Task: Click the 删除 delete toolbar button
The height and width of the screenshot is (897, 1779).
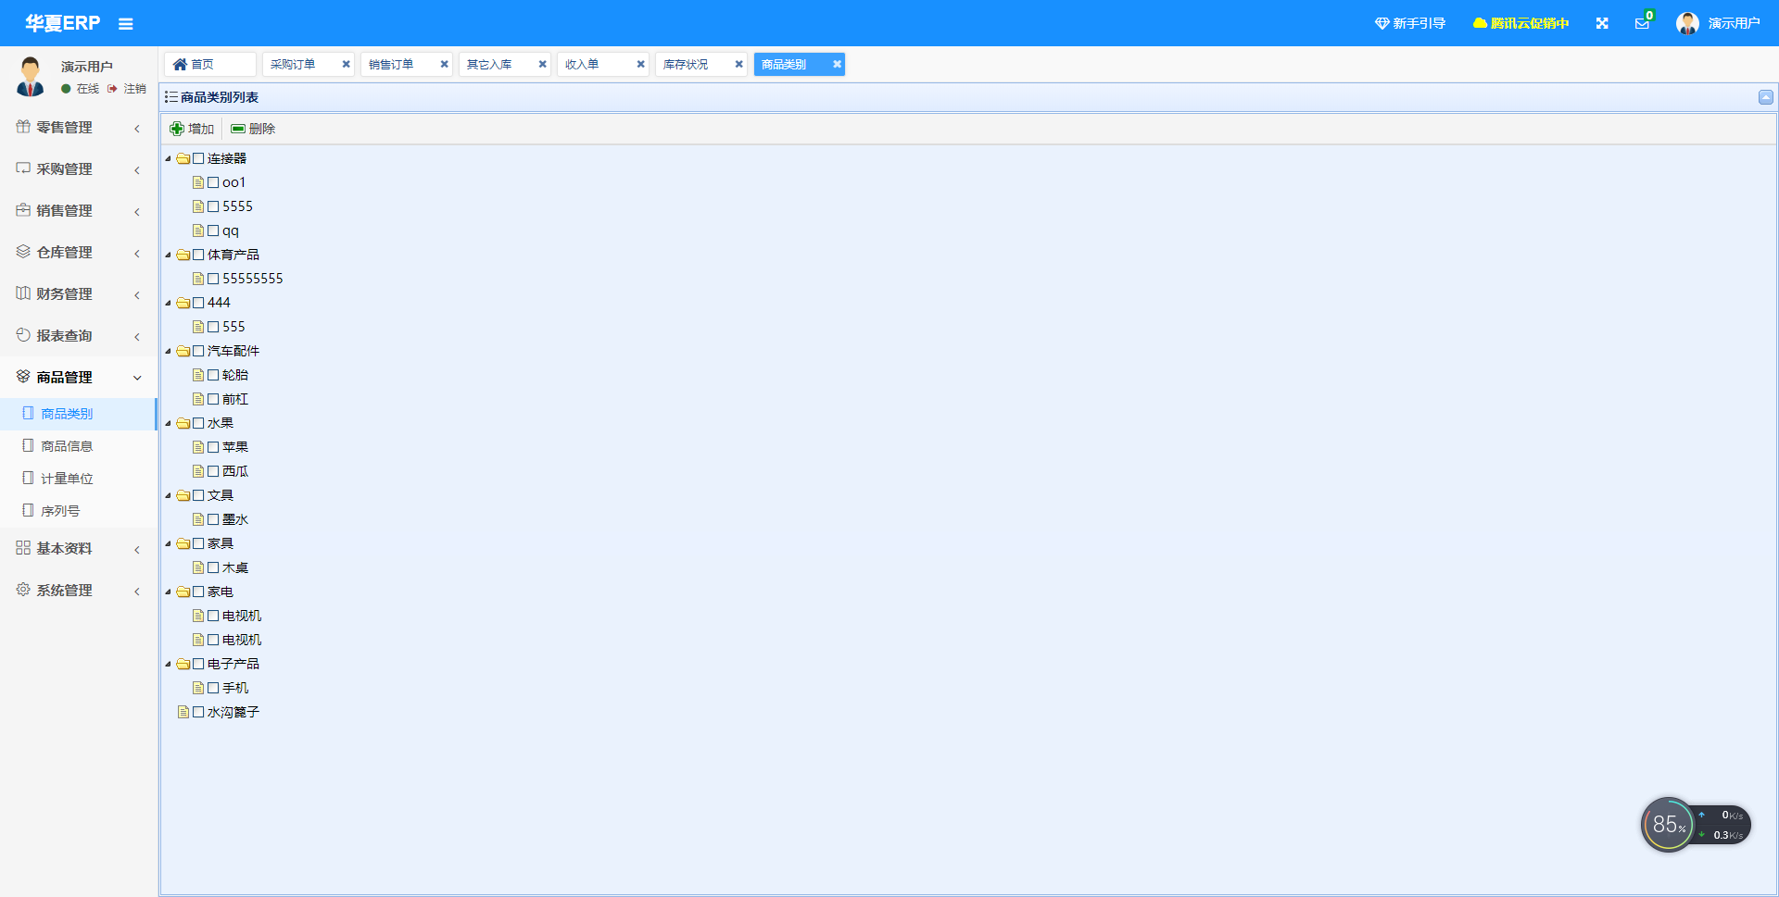Action: (253, 129)
